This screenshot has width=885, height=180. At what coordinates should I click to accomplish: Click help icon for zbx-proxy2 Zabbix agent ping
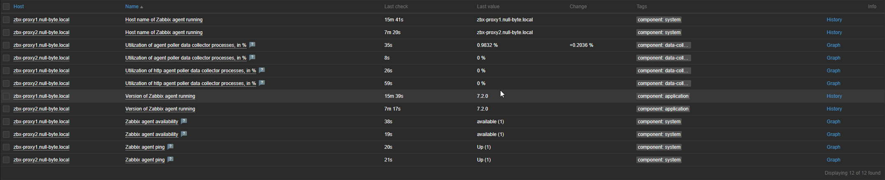(170, 159)
